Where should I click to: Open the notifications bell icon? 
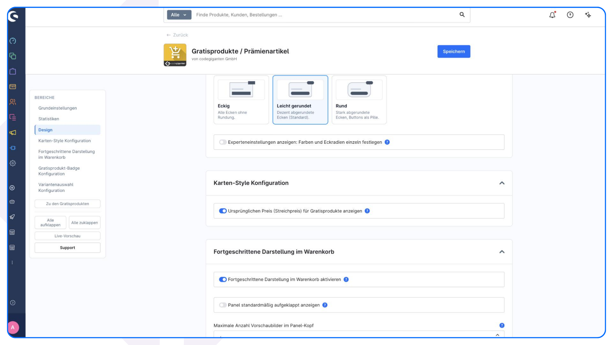click(x=552, y=15)
